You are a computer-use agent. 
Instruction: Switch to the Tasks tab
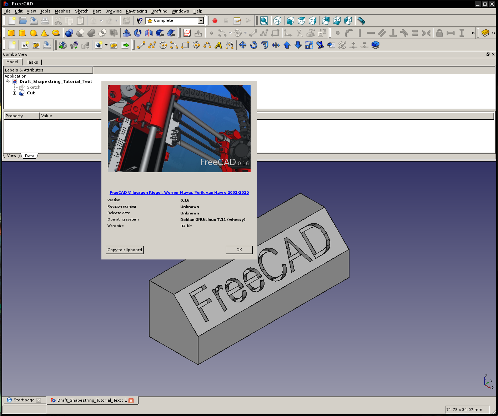tap(32, 62)
